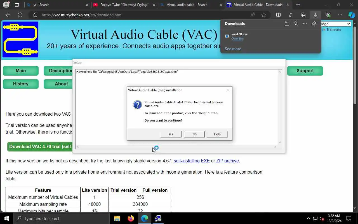Viewport: 358px width, 224px height.
Task: Switch to the Pocoyo Twins YouTube tab
Action: 124,5
